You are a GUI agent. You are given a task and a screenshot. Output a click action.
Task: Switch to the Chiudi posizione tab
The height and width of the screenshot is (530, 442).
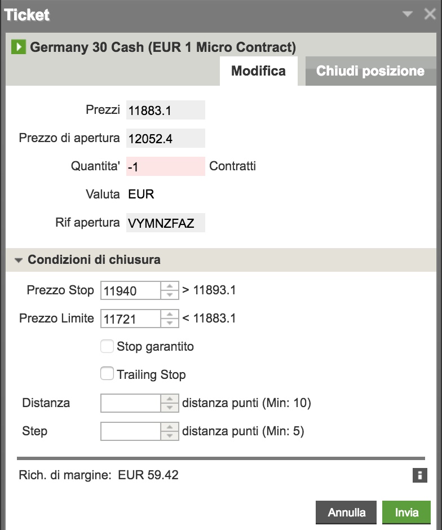[x=370, y=71]
